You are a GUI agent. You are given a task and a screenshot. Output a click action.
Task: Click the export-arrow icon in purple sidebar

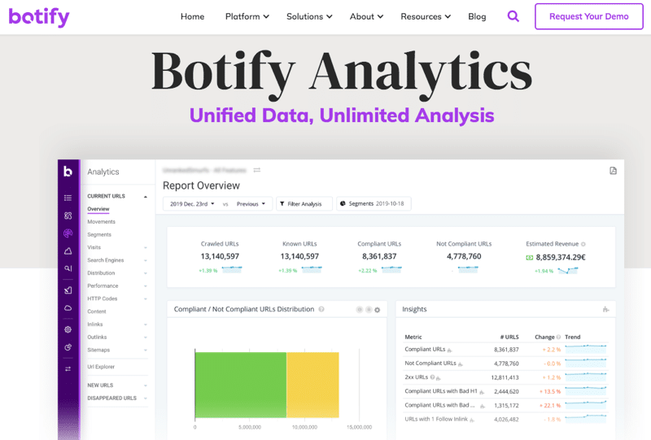pos(68,290)
